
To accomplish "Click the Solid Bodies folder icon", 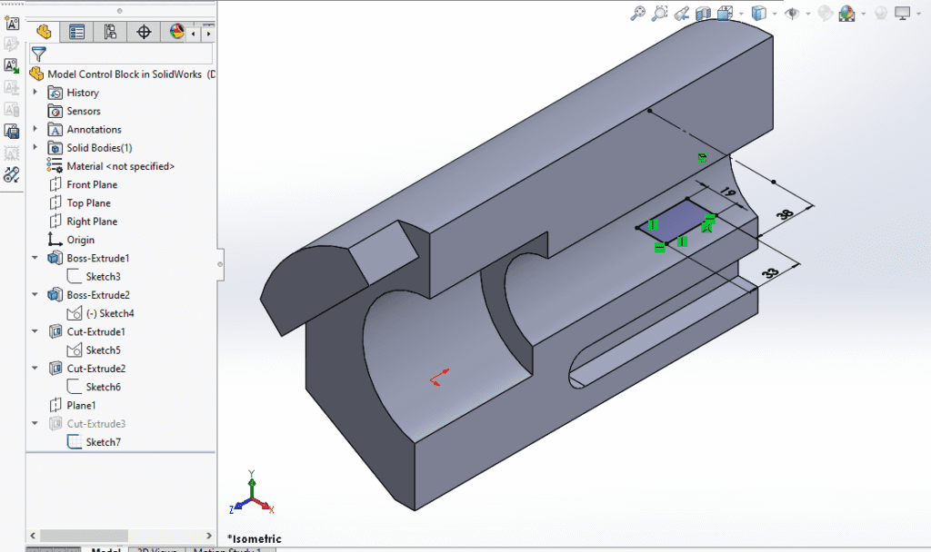I will [x=55, y=148].
